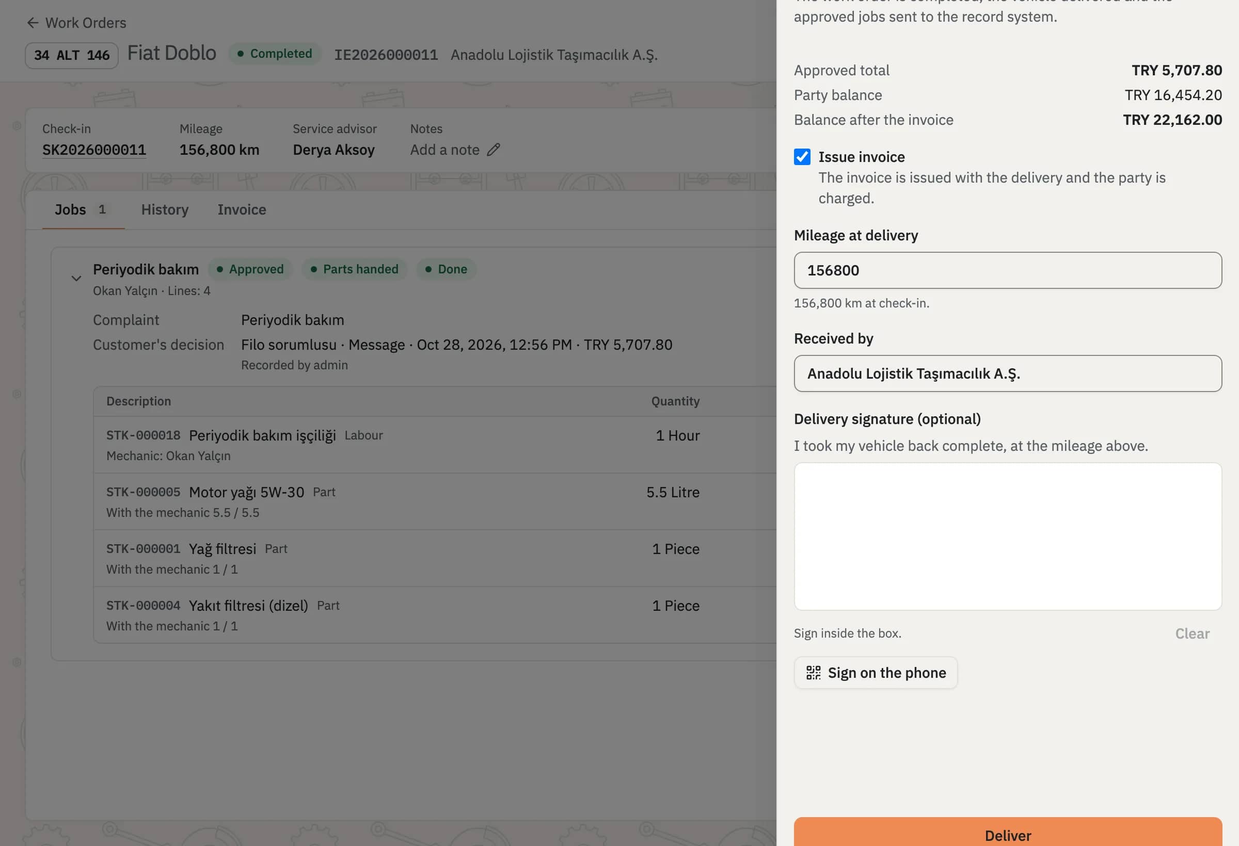Click the Mileage at delivery input field

pos(1008,270)
